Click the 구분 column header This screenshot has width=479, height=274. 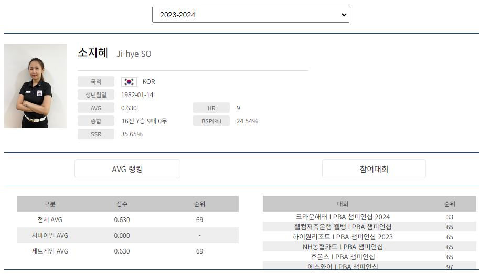50,204
